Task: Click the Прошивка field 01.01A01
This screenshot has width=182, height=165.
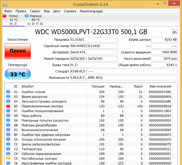Action: (94, 40)
